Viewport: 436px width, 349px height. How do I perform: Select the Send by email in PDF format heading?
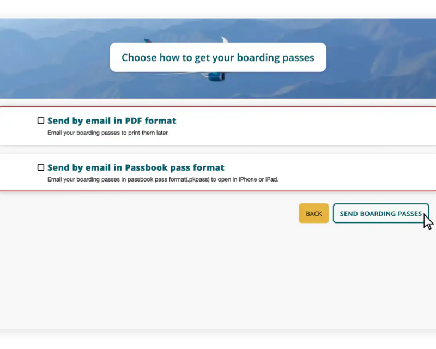tap(112, 120)
